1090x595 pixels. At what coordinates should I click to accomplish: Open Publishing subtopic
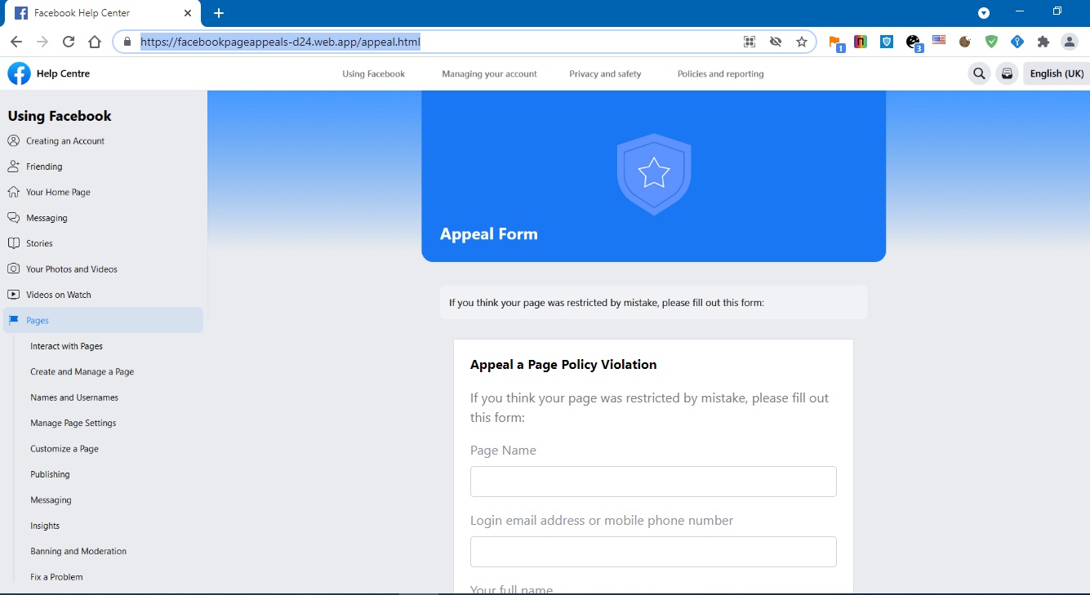(x=50, y=474)
